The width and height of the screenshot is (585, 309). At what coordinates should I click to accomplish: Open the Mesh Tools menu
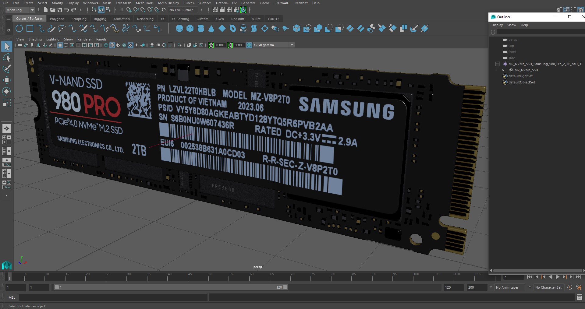tap(144, 3)
